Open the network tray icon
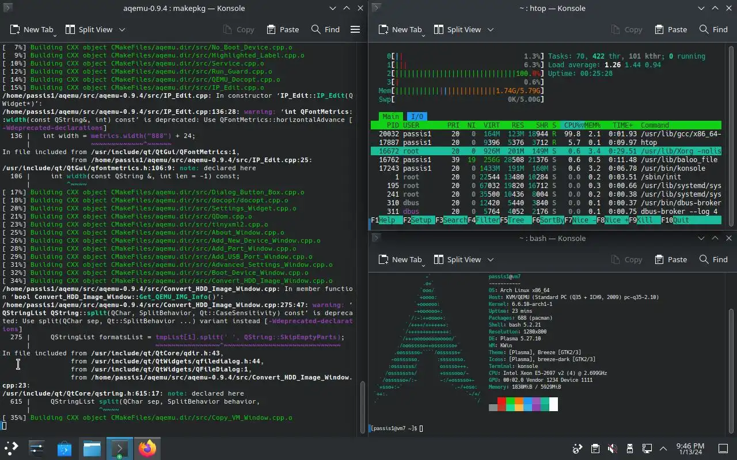The width and height of the screenshot is (737, 460). click(647, 448)
